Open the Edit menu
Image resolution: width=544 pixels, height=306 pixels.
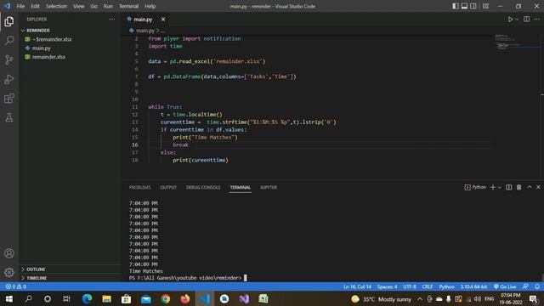pyautogui.click(x=35, y=6)
